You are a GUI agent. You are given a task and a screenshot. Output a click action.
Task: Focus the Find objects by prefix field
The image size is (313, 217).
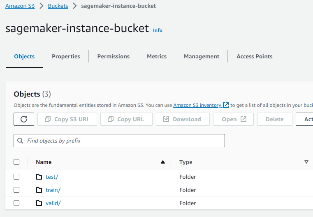click(123, 141)
